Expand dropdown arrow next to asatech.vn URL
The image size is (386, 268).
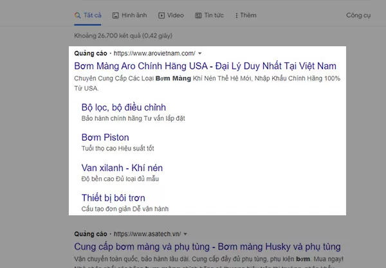185,234
